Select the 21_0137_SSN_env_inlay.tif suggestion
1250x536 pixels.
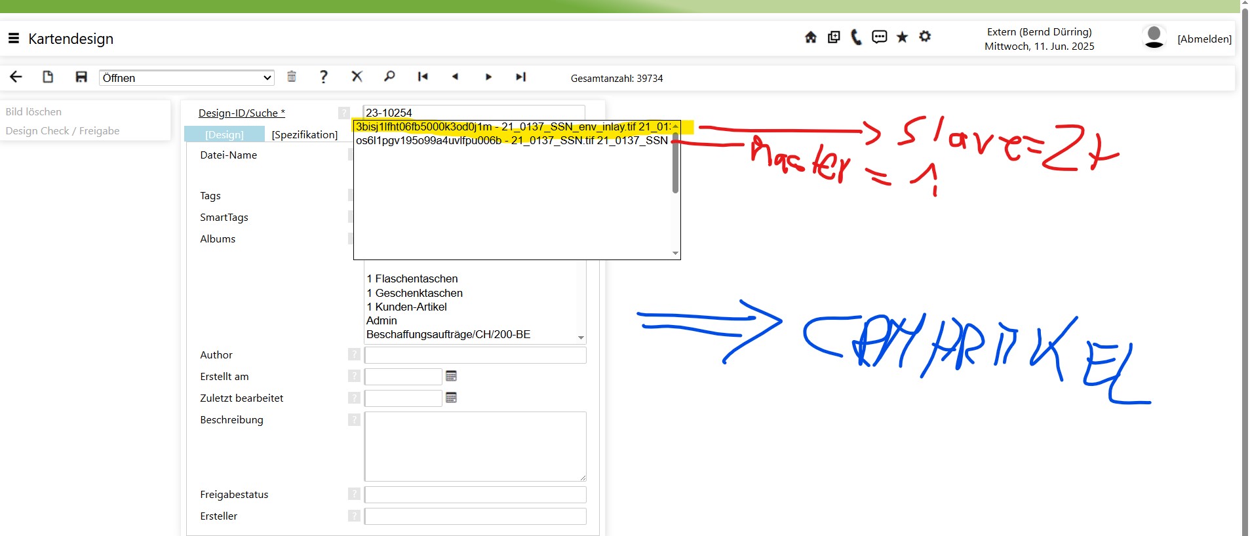(x=513, y=126)
